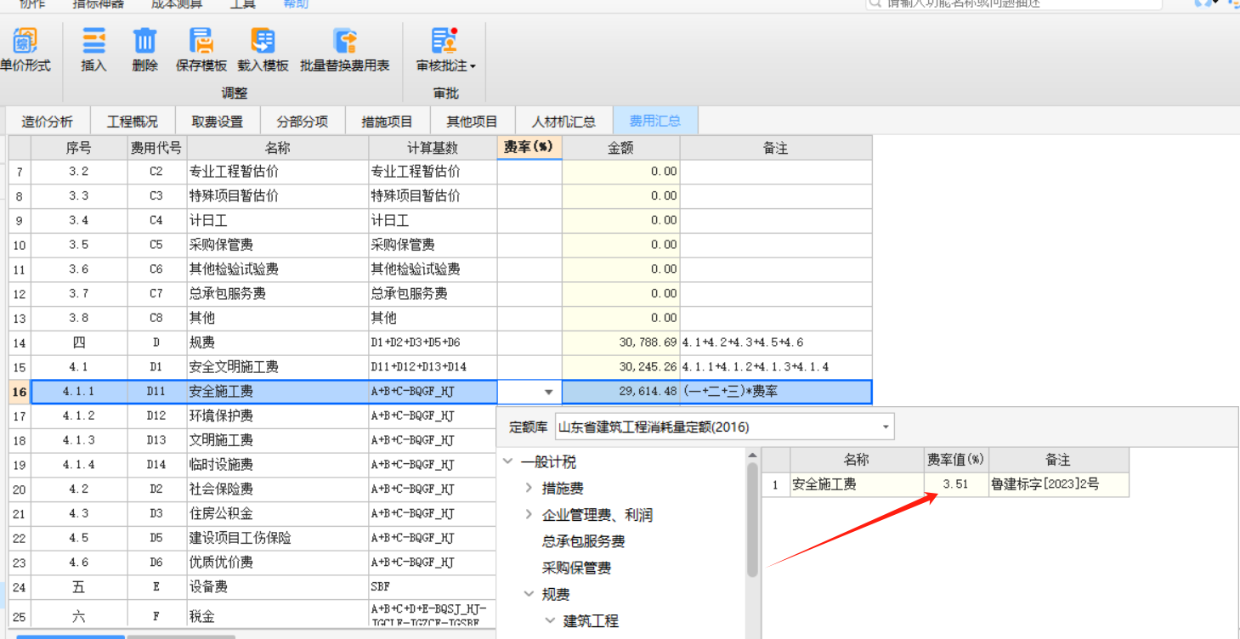Click the 30,788.69 amount cell
The height and width of the screenshot is (639, 1240).
(621, 342)
